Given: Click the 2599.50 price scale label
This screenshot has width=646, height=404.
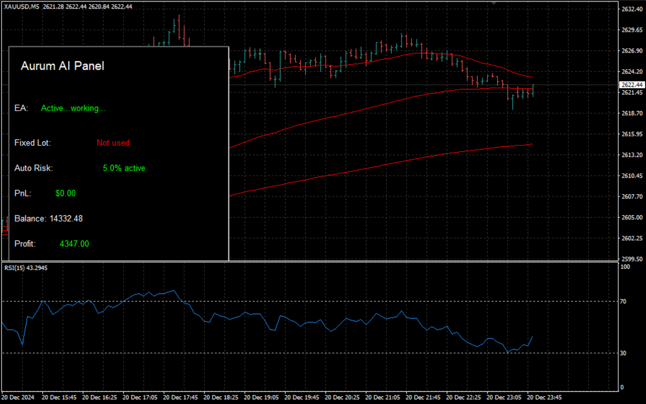Looking at the screenshot, I should (631, 259).
